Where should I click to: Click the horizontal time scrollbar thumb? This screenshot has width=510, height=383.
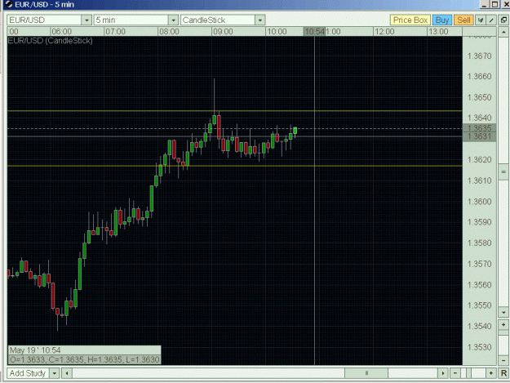click(x=366, y=373)
